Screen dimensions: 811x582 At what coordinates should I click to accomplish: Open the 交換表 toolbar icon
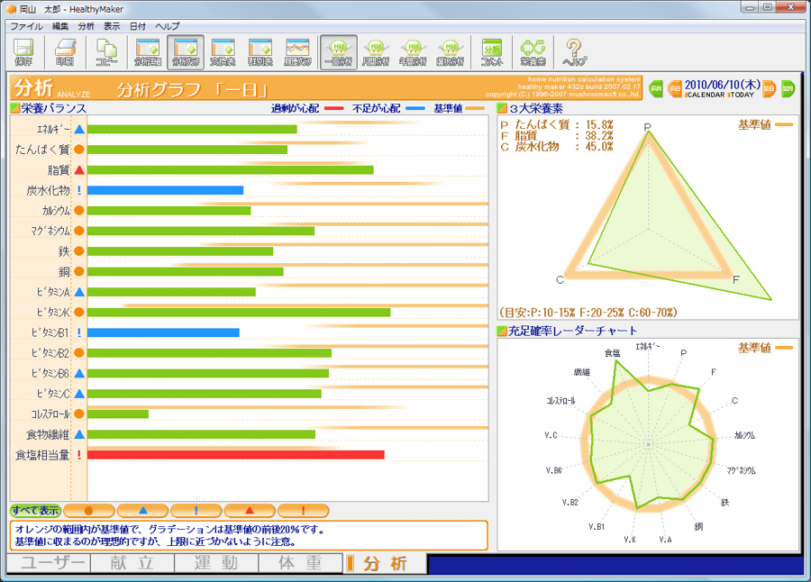click(x=223, y=51)
